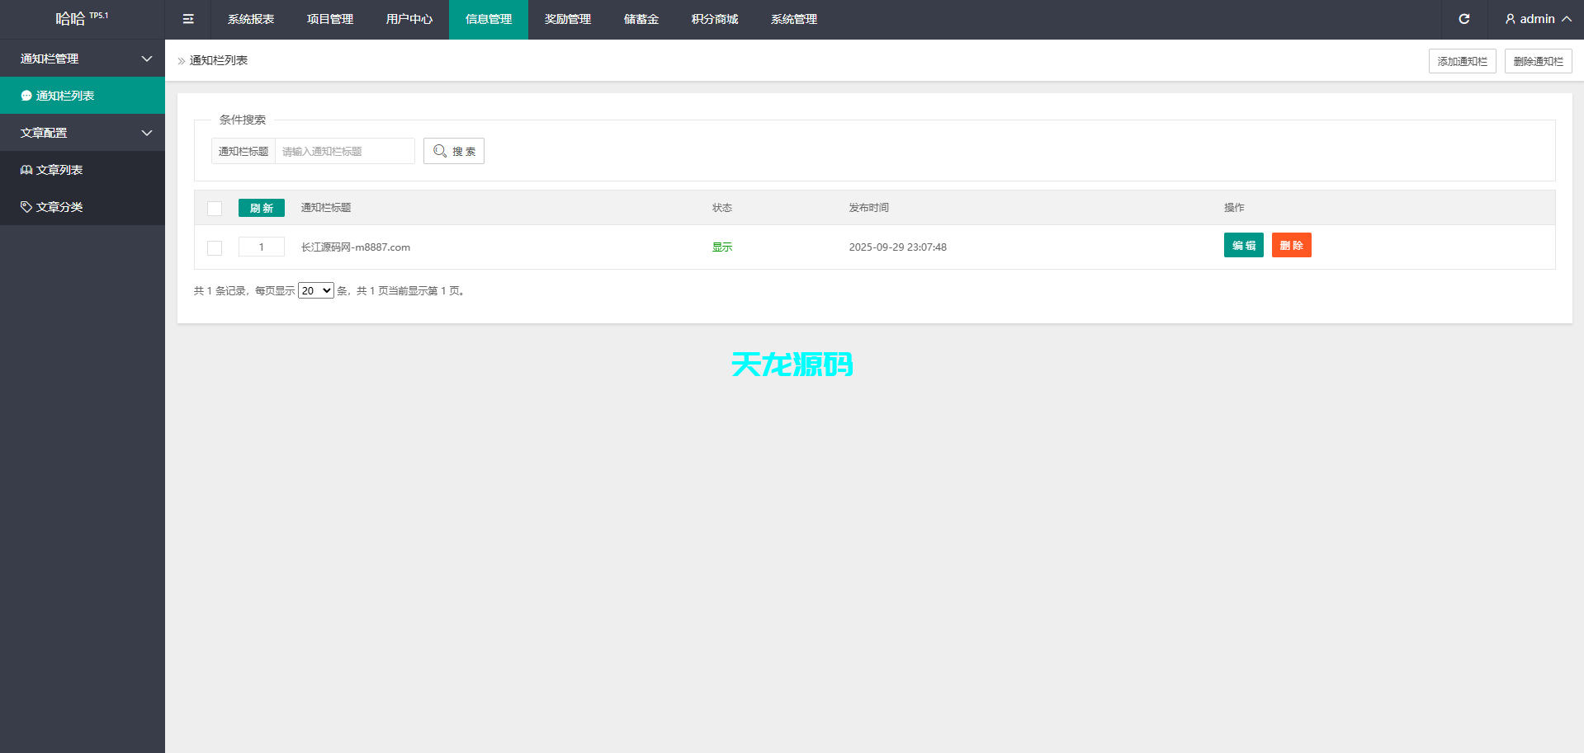Screen dimensions: 1584x753
Task: Click the 刷新 button above the table
Action: 261,208
